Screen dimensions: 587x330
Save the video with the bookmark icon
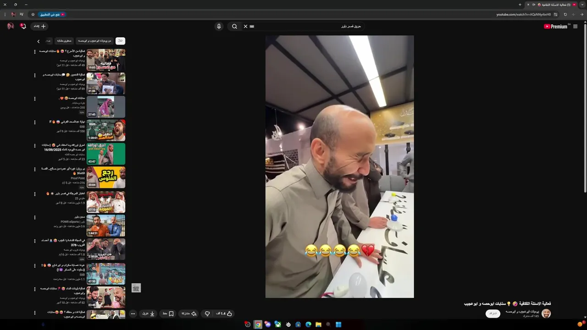[168, 314]
